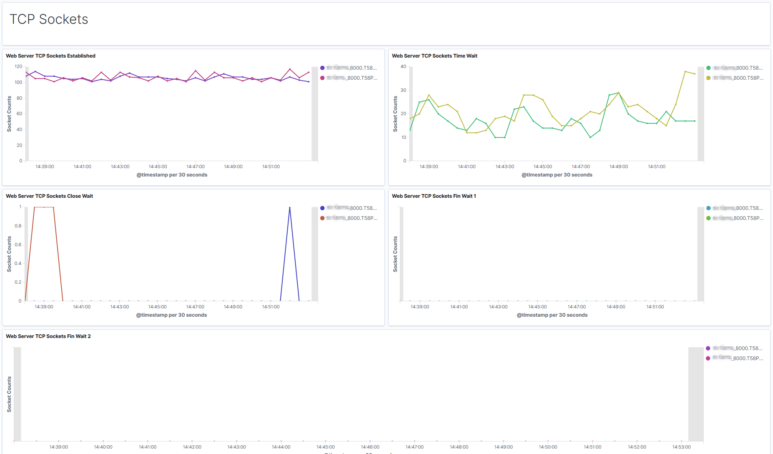Viewport: 773px width, 454px height.
Task: Click Web Server TCP Sockets Close Wait title
Action: point(49,196)
